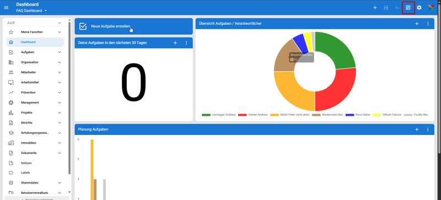Expand the Berichte section chevron
The image size is (441, 200).
60,123
